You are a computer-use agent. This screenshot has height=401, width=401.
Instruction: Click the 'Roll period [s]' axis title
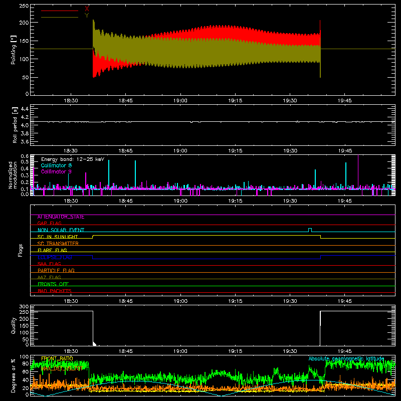click(15, 125)
